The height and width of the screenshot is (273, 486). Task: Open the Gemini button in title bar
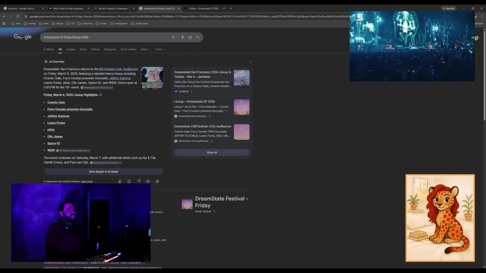coord(448,8)
